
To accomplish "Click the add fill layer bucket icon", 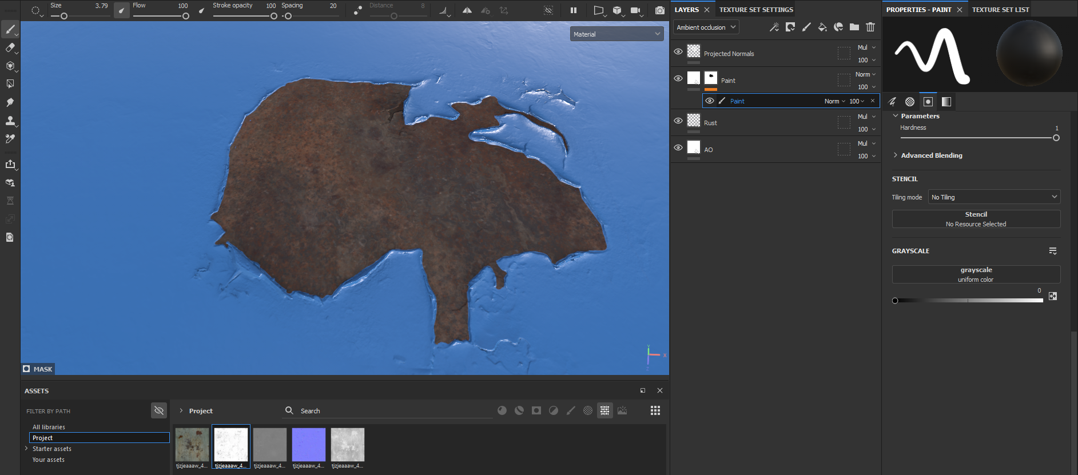I will [822, 27].
